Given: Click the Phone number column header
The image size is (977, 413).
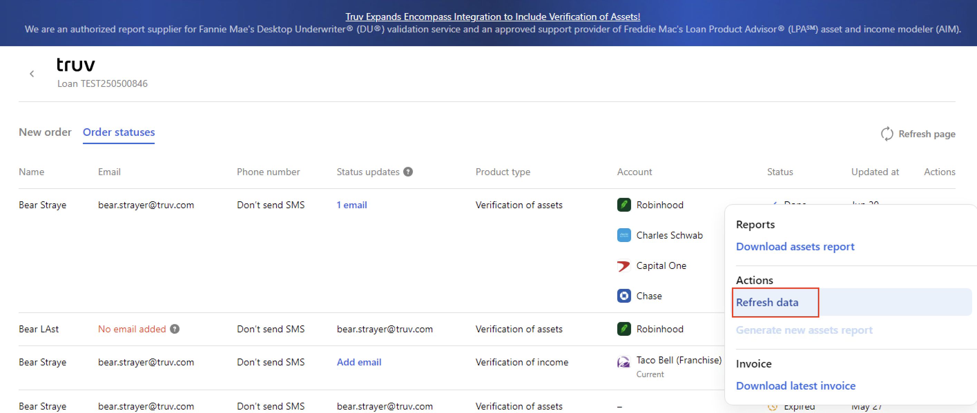Looking at the screenshot, I should [268, 172].
